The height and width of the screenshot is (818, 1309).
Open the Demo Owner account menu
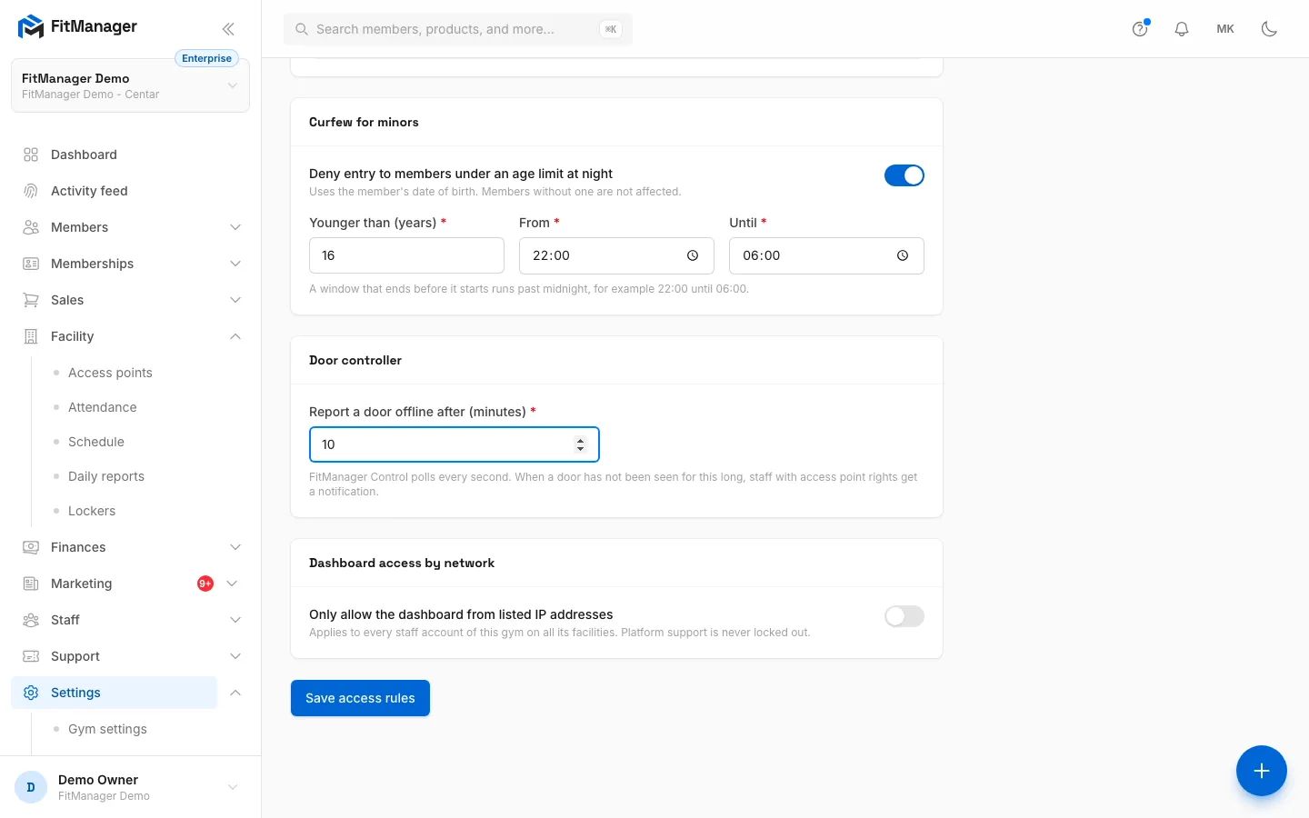point(130,787)
